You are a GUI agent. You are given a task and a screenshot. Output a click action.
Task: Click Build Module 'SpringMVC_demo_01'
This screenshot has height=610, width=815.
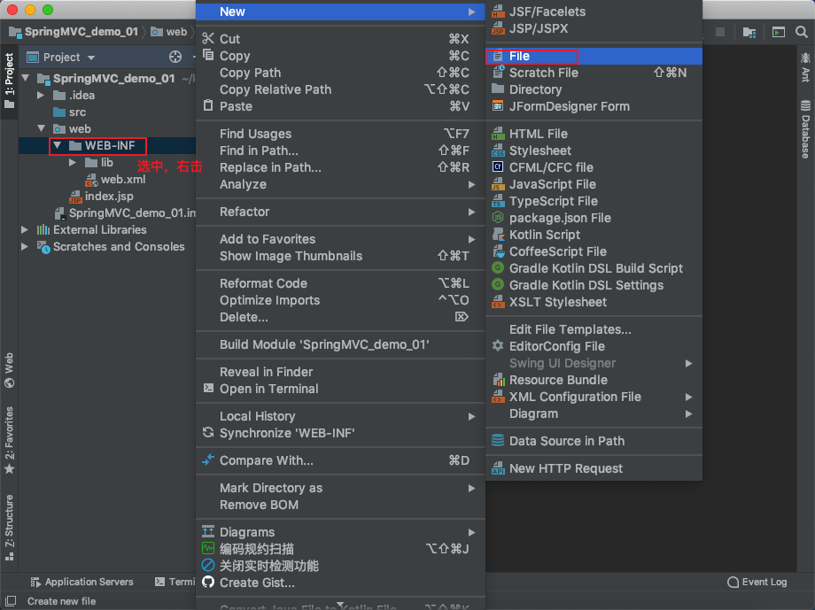pyautogui.click(x=340, y=344)
